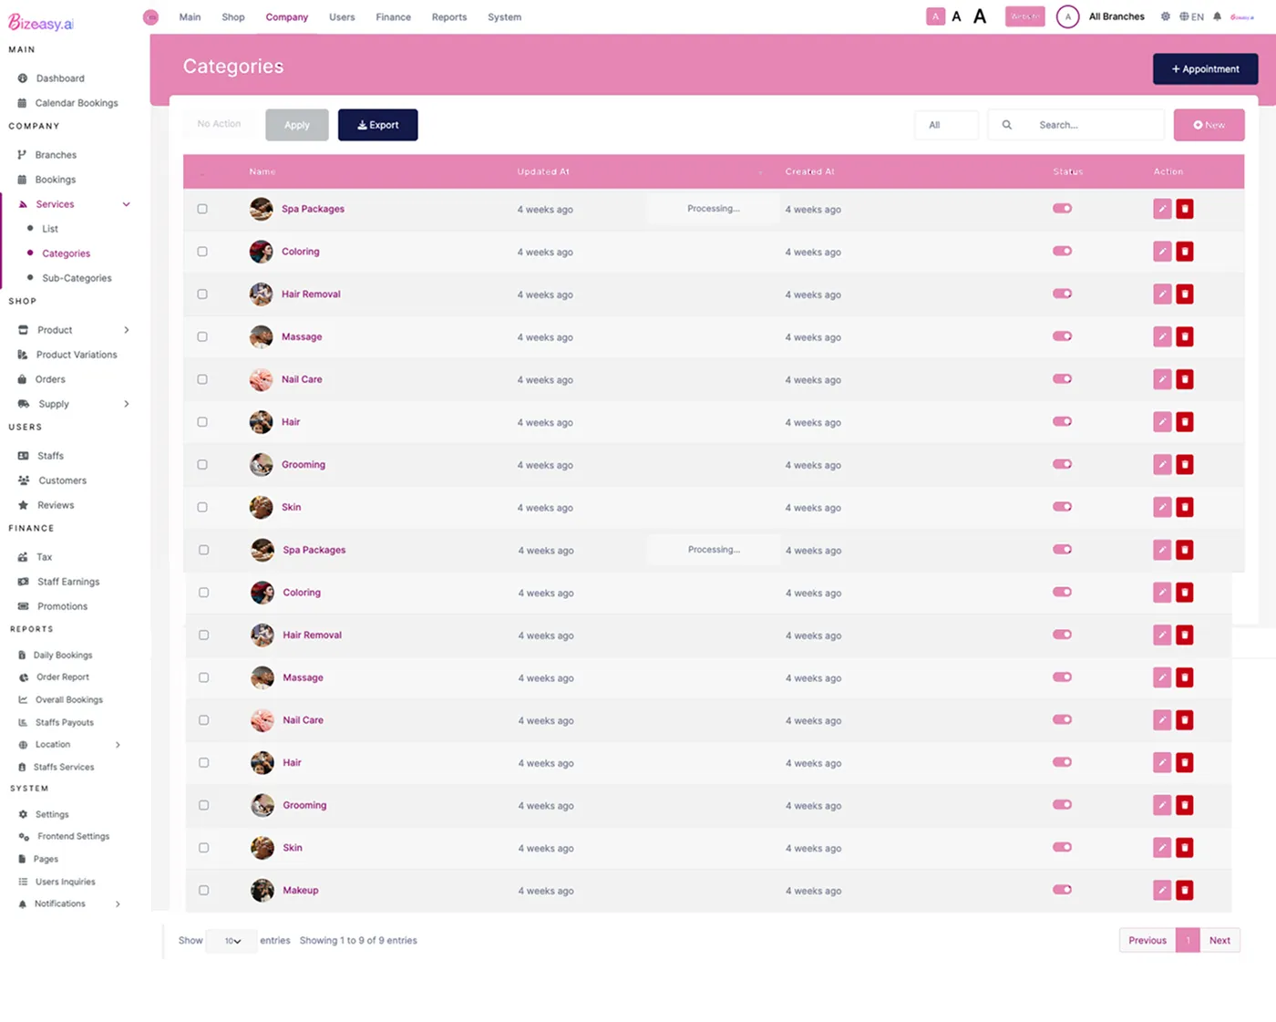Open the All filter dropdown
Image resolution: width=1276 pixels, height=1022 pixels.
pyautogui.click(x=946, y=124)
